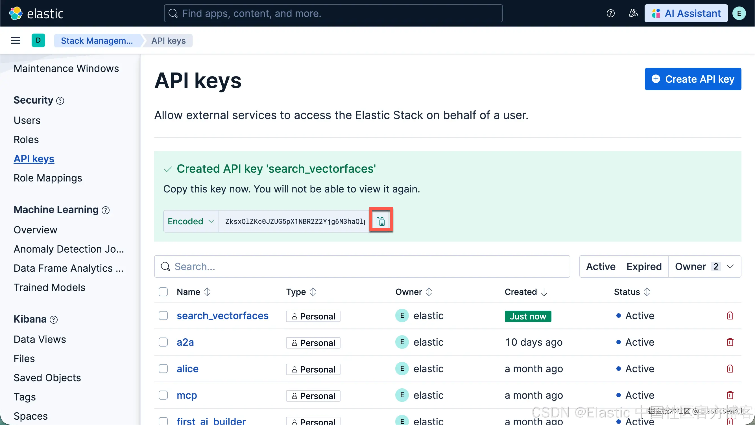
Task: Go to Trained Models section
Action: [x=49, y=287]
